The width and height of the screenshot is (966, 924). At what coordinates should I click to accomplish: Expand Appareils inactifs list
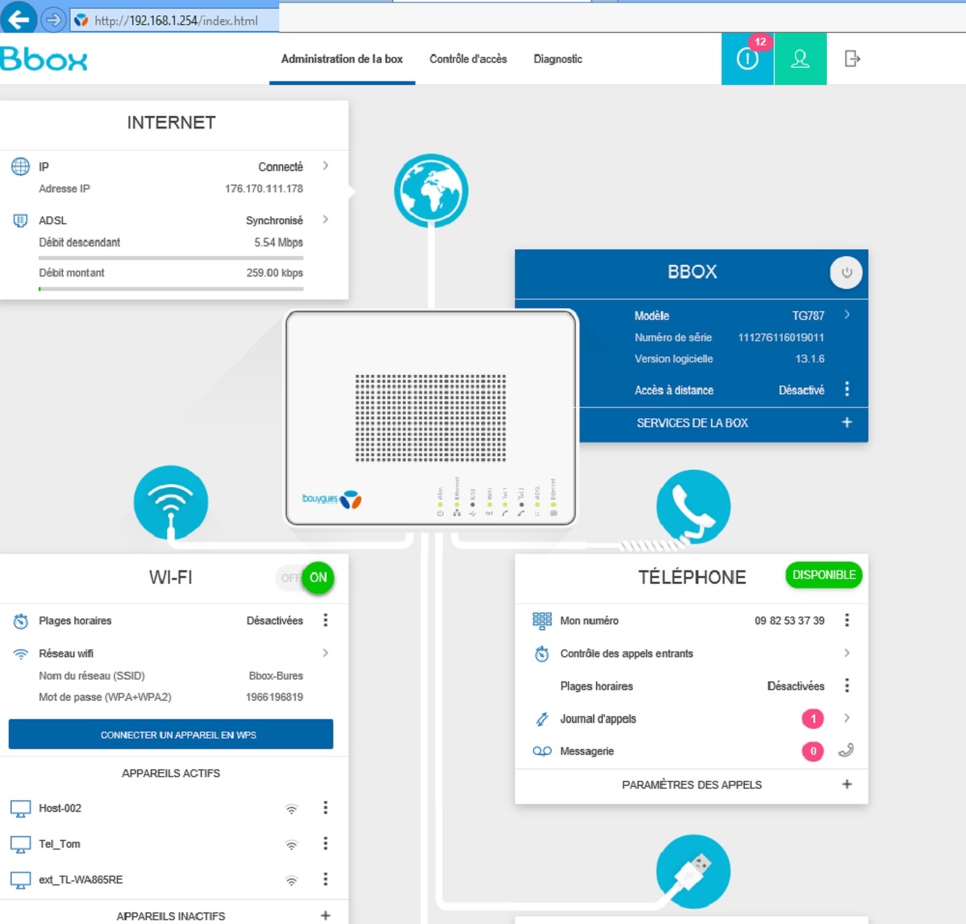click(x=326, y=915)
